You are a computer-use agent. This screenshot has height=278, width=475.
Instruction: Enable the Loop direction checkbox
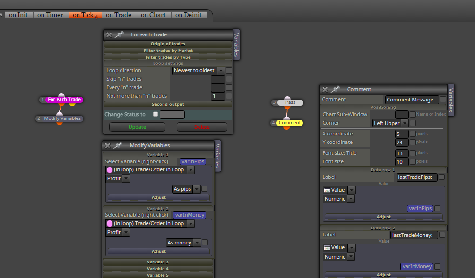pos(229,70)
